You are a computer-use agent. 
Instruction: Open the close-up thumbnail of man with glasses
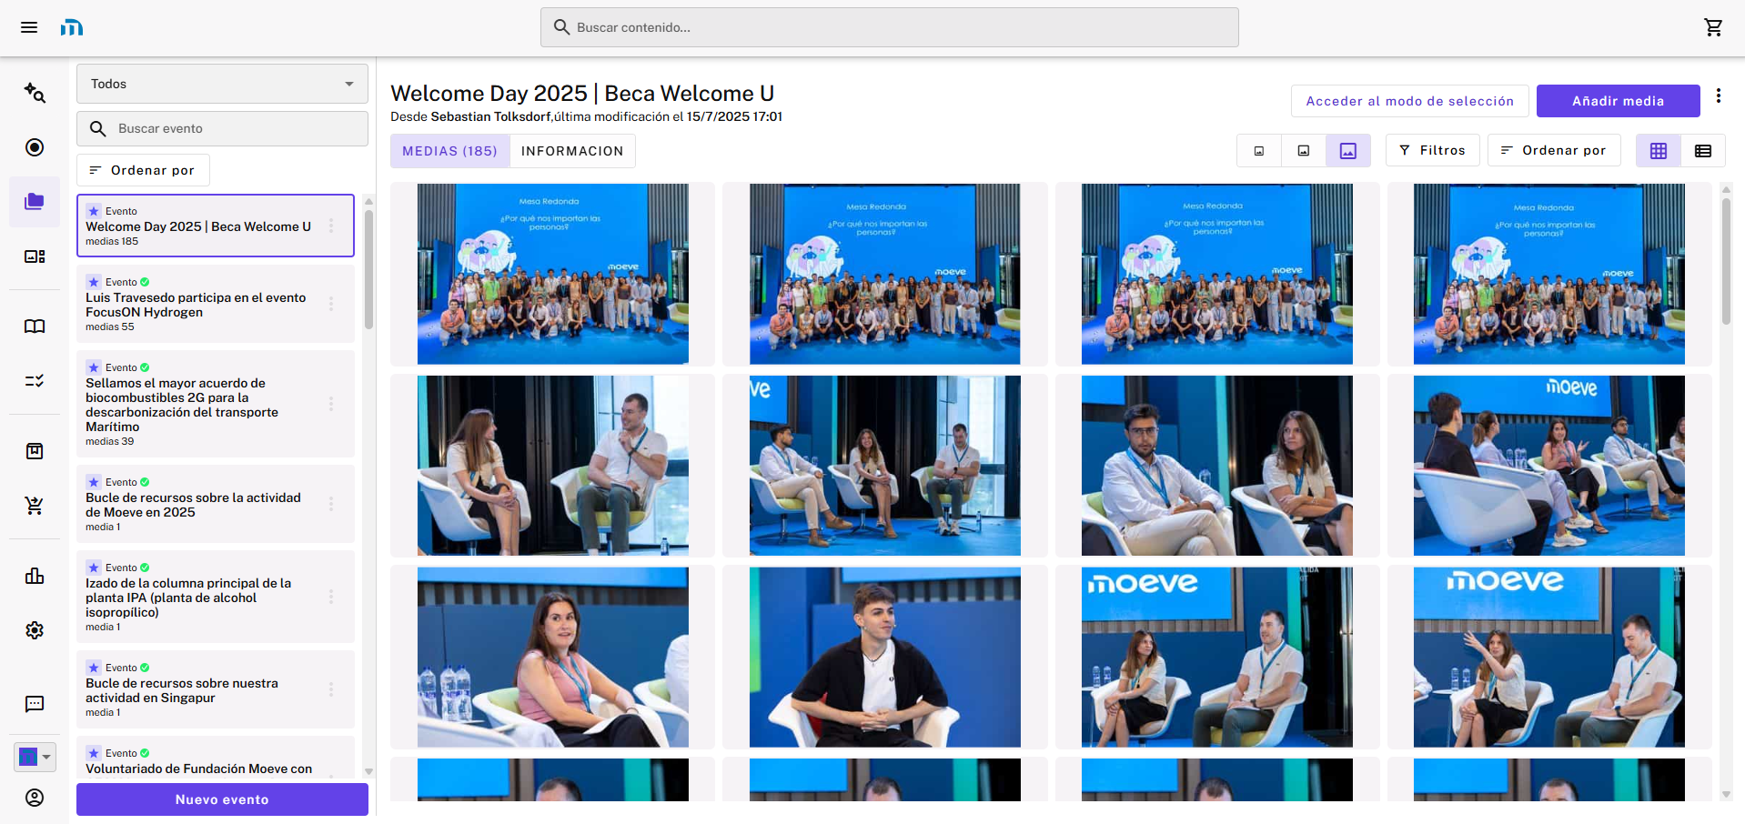point(1217,466)
